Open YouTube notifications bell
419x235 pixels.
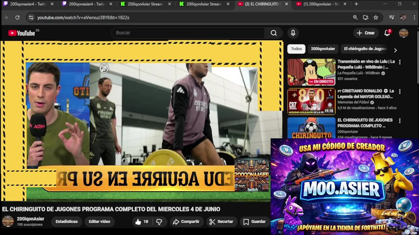(387, 33)
